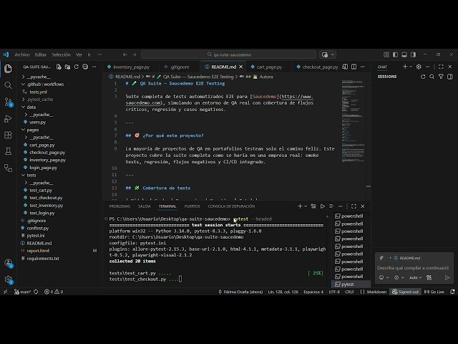
Task: Open the Archivo menu
Action: (x=22, y=54)
